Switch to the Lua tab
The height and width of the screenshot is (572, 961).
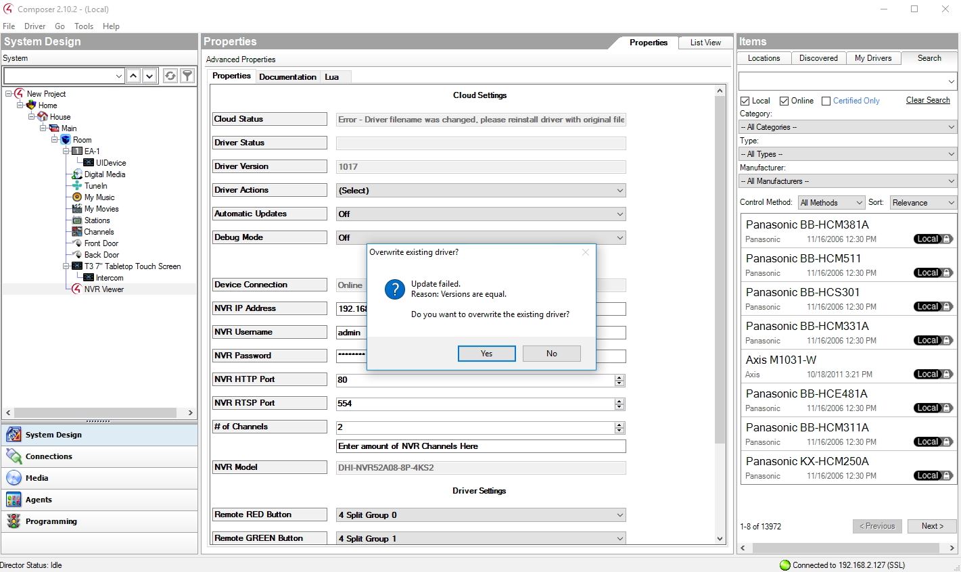331,77
